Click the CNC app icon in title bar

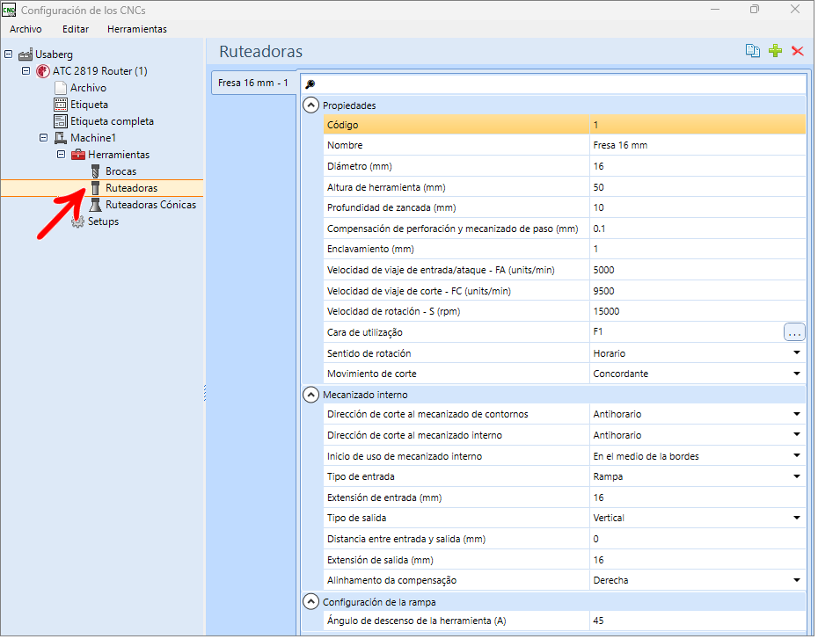coord(10,10)
